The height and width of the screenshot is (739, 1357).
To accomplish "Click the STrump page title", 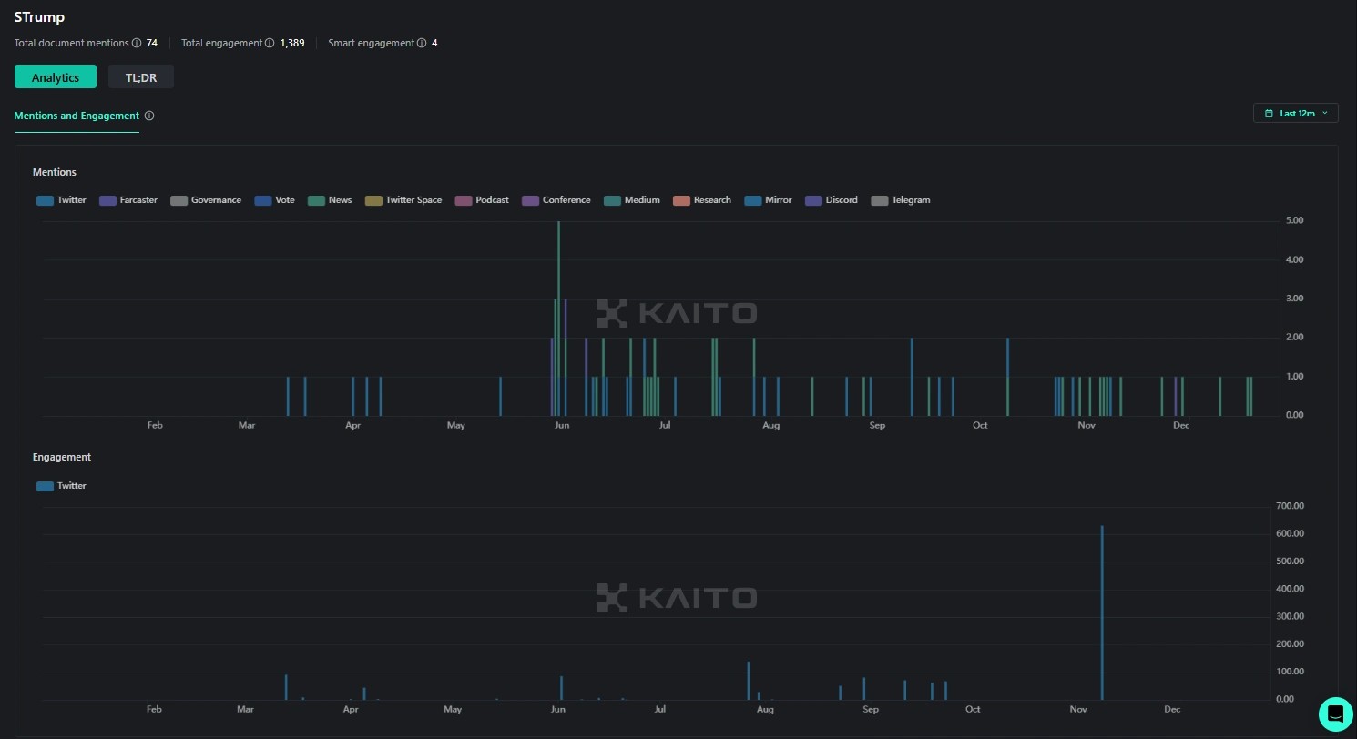I will click(x=39, y=17).
